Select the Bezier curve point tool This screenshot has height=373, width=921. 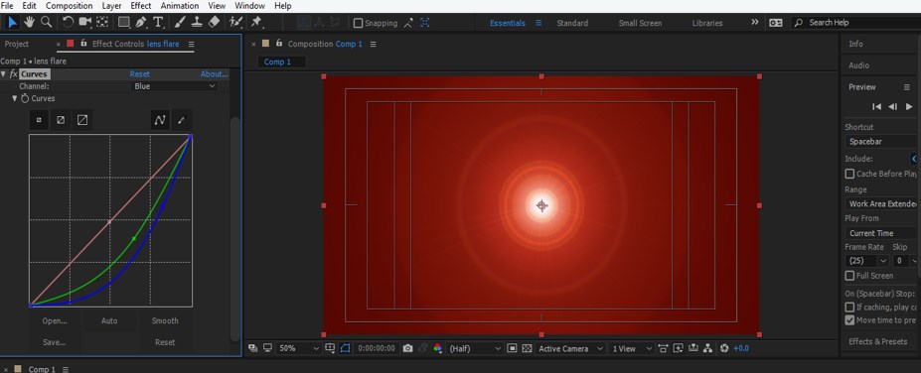tap(160, 120)
